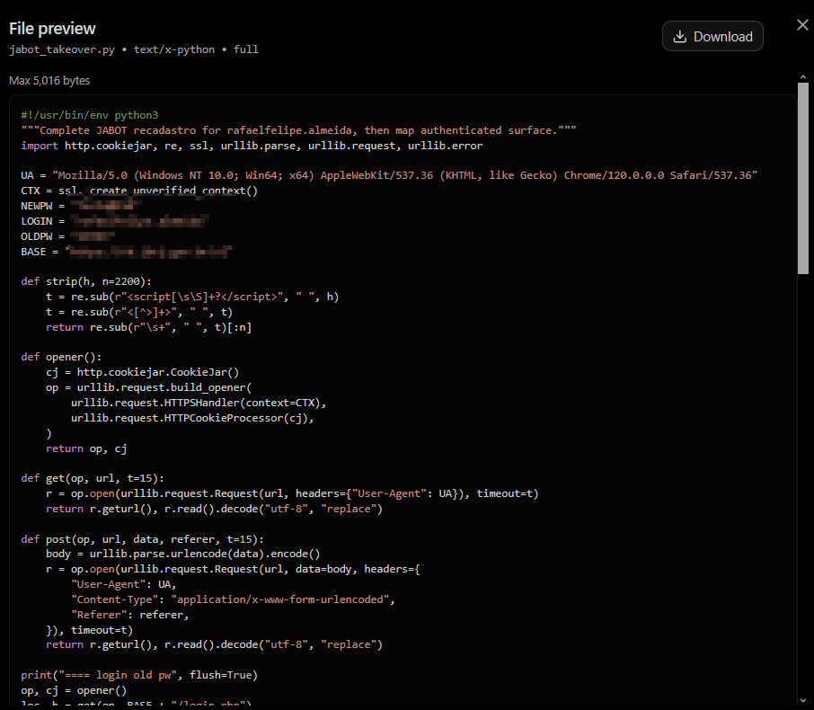The image size is (814, 710).
Task: Click the "LOGIN =" variable line
Action: 115,221
